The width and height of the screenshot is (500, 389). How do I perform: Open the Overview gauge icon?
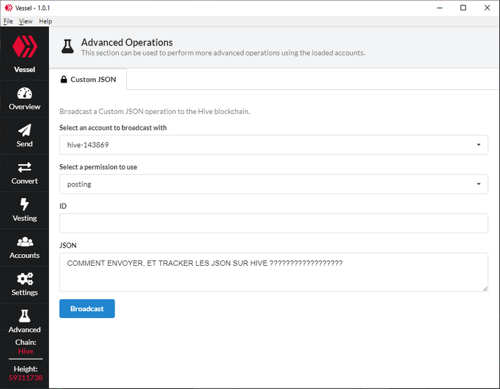point(25,93)
